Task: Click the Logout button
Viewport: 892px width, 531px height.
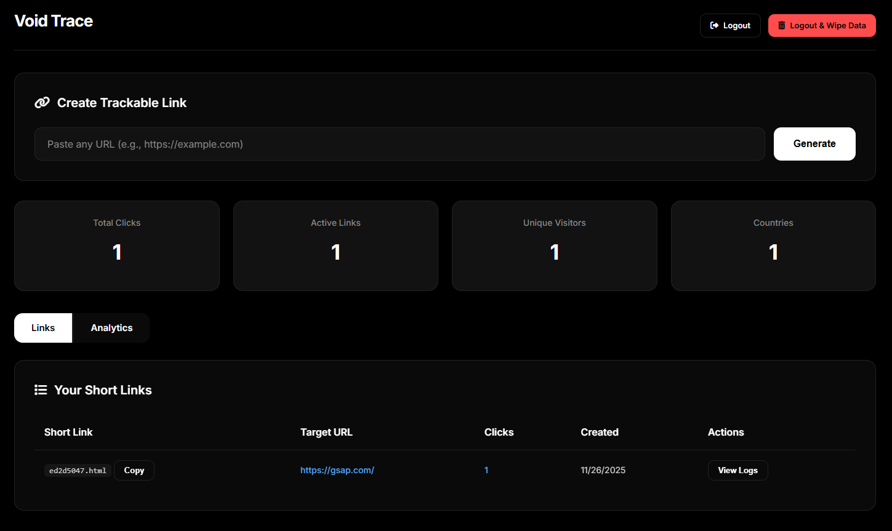Action: 730,25
